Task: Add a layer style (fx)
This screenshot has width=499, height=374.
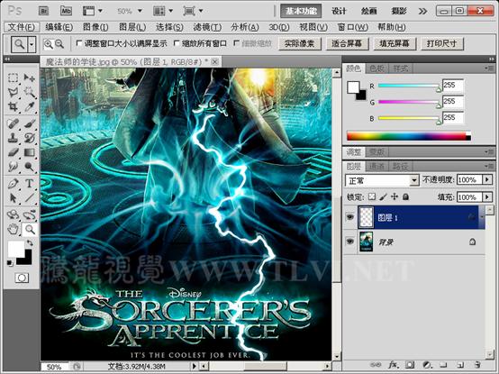Action: (x=394, y=365)
